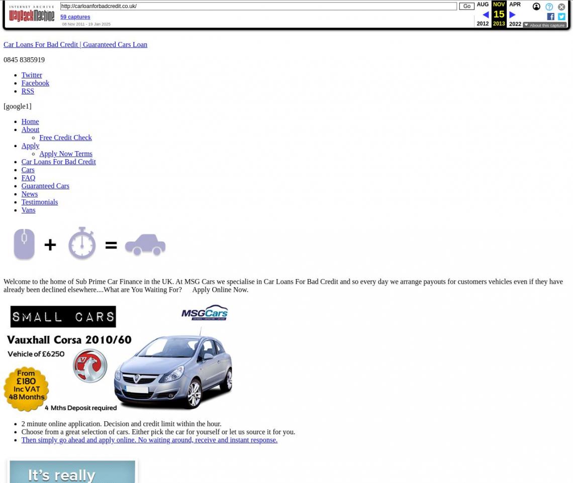Click the Vauxhall Corsa small cars banner
Image resolution: width=573 pixels, height=483 pixels.
(x=119, y=357)
